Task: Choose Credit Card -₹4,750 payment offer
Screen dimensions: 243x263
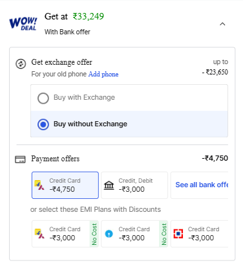Action: [x=65, y=185]
